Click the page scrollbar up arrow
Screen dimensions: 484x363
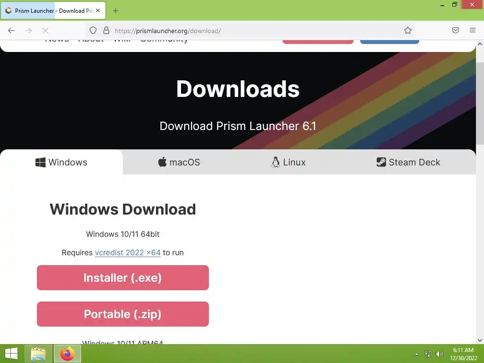coord(480,44)
